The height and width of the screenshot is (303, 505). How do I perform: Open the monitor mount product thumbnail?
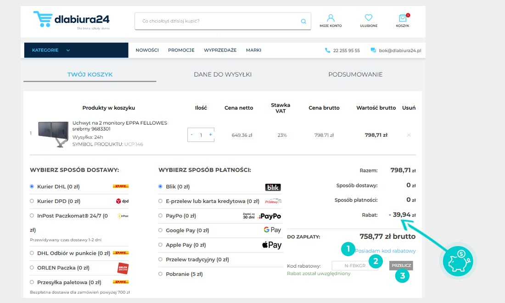(x=53, y=134)
